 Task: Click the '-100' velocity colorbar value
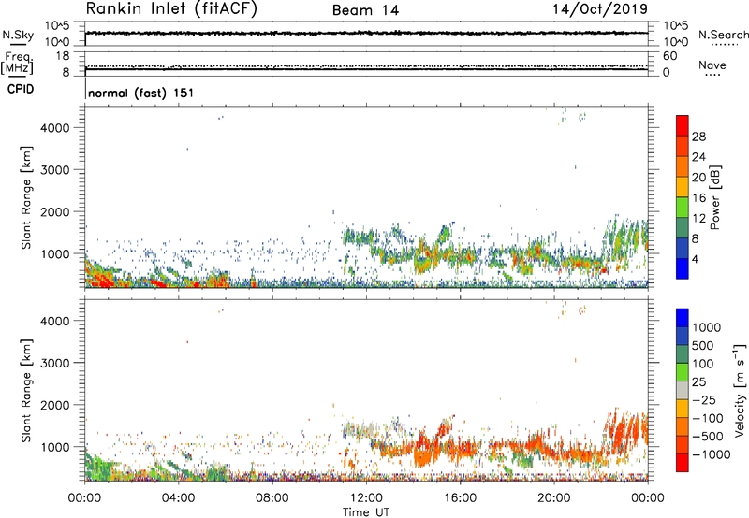coord(707,418)
